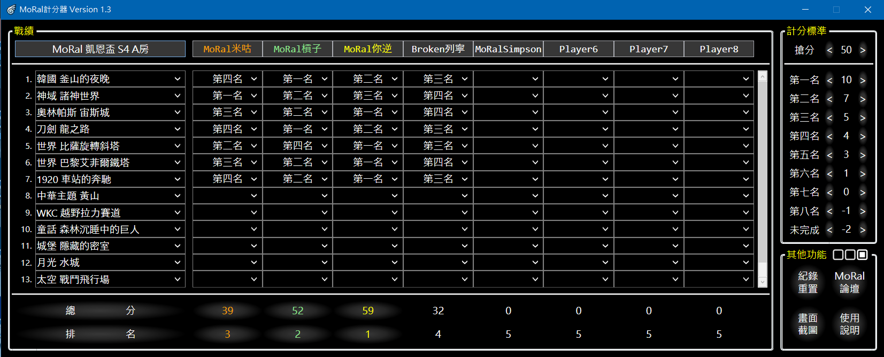Increase the 第一名 score with right arrow

(863, 81)
